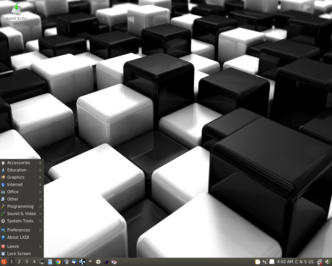Switch to virtual desktop 4
Viewport: 332px width, 266px height.
(34, 262)
